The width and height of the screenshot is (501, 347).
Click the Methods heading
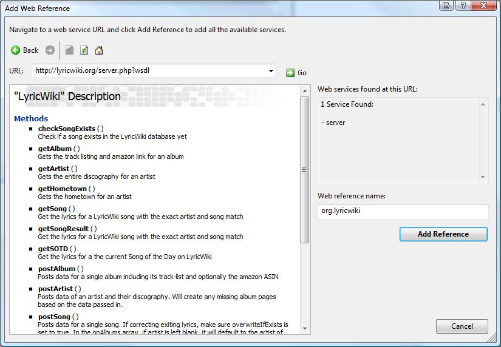[x=31, y=119]
